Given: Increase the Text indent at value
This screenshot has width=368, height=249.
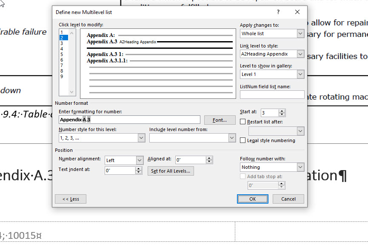Looking at the screenshot, I should pos(138,168).
